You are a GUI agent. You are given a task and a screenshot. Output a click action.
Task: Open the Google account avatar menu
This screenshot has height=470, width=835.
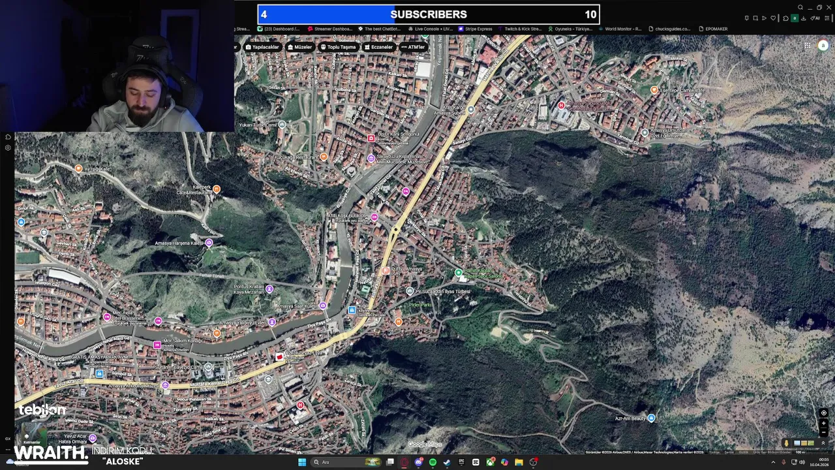click(823, 45)
